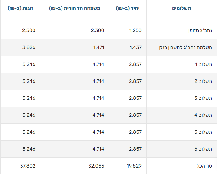Image resolution: width=217 pixels, height=174 pixels.
Task: Select the 2,300 single-parent amount
Action: tap(98, 30)
